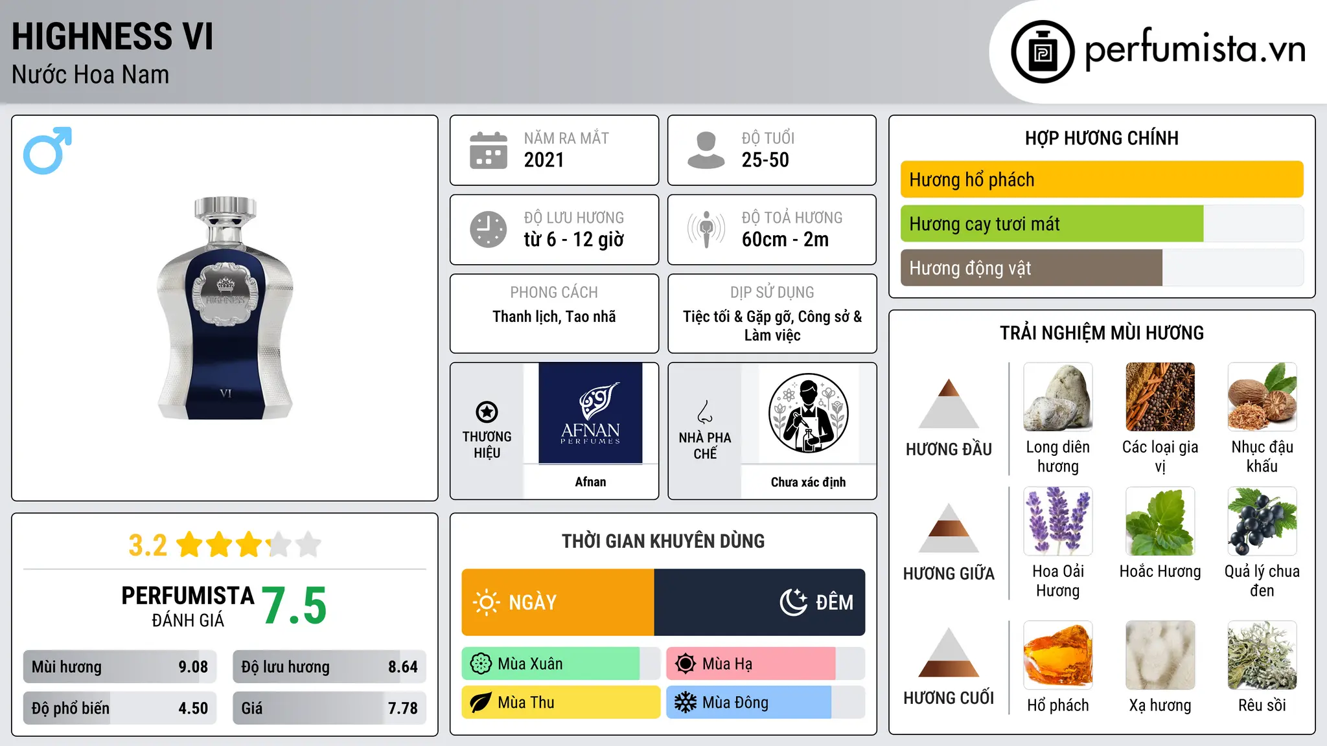Click the green 7.5 Perfumista score
The height and width of the screenshot is (746, 1327).
(294, 605)
